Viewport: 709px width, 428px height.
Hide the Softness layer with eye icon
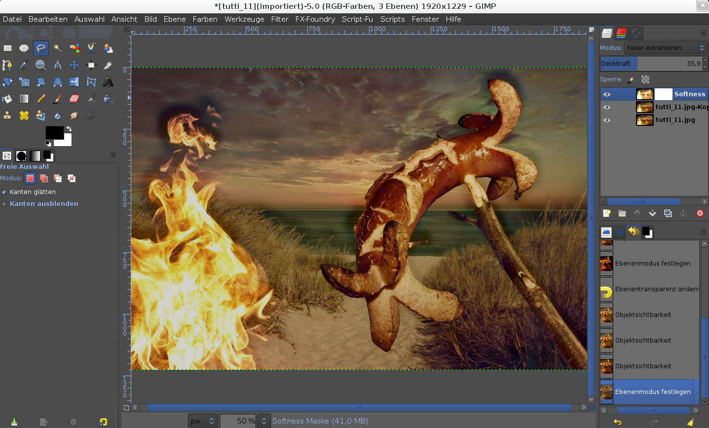tap(607, 94)
